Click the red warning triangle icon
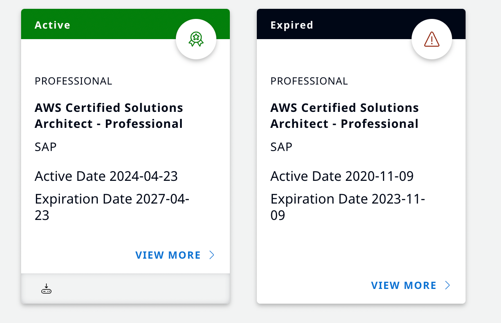The width and height of the screenshot is (501, 323). pos(431,40)
